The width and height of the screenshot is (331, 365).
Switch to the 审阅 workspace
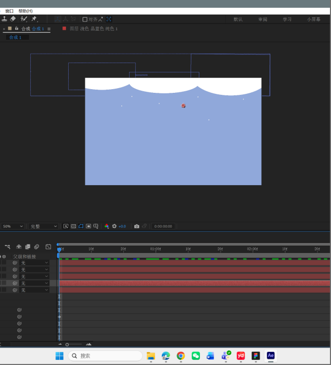coord(263,19)
